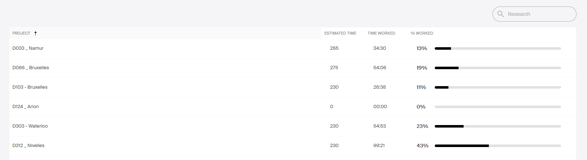Open the D103 - Bruxelles project
This screenshot has width=587, height=160.
[30, 87]
